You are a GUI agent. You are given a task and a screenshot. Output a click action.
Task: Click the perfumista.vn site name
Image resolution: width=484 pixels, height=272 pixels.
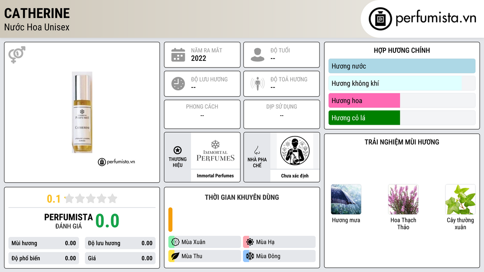[x=436, y=18]
